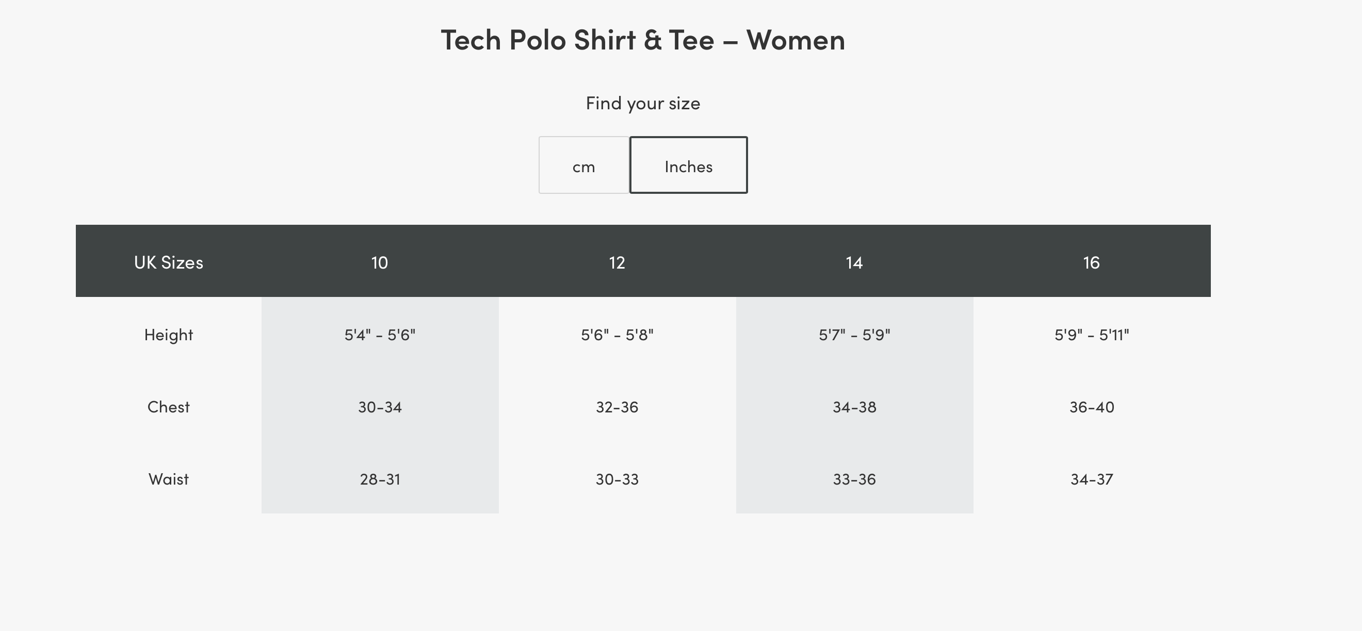Click waist measurement 30-33 for size 12

tap(617, 479)
